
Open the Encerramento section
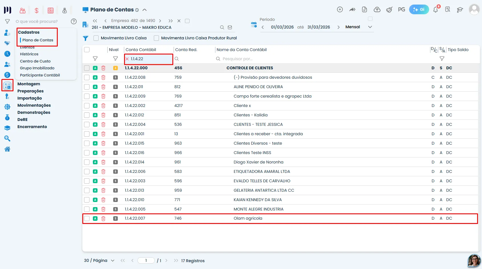[32, 127]
